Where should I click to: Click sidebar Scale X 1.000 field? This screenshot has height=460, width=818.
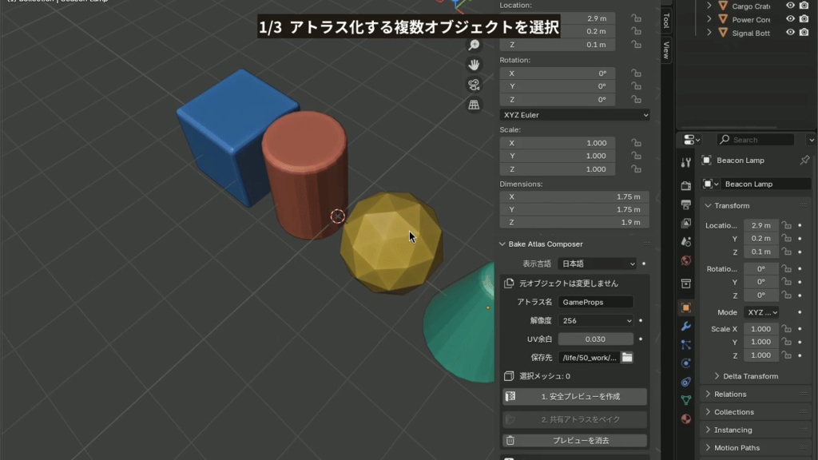click(557, 143)
